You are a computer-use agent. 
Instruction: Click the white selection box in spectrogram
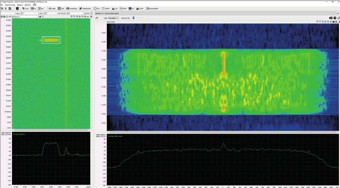[51, 40]
